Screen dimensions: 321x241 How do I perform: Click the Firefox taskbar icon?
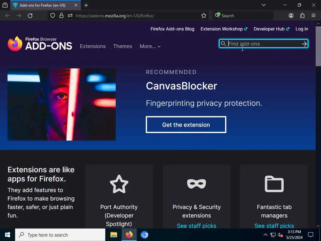point(129,235)
